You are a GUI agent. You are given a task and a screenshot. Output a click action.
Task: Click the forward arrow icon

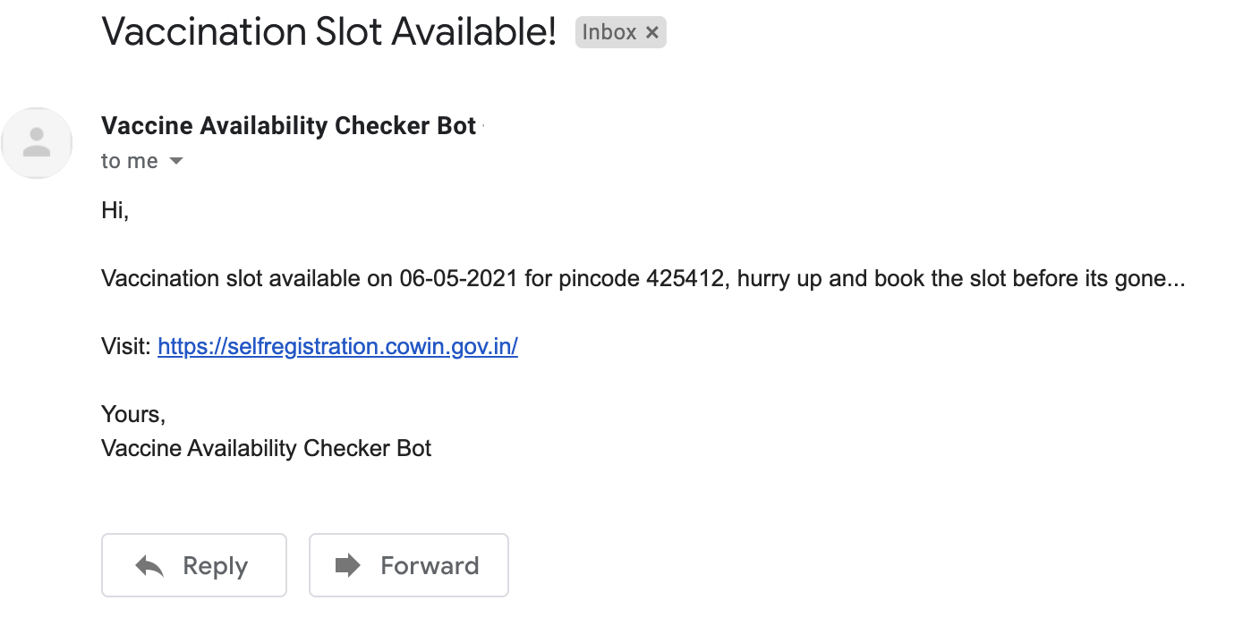coord(348,565)
